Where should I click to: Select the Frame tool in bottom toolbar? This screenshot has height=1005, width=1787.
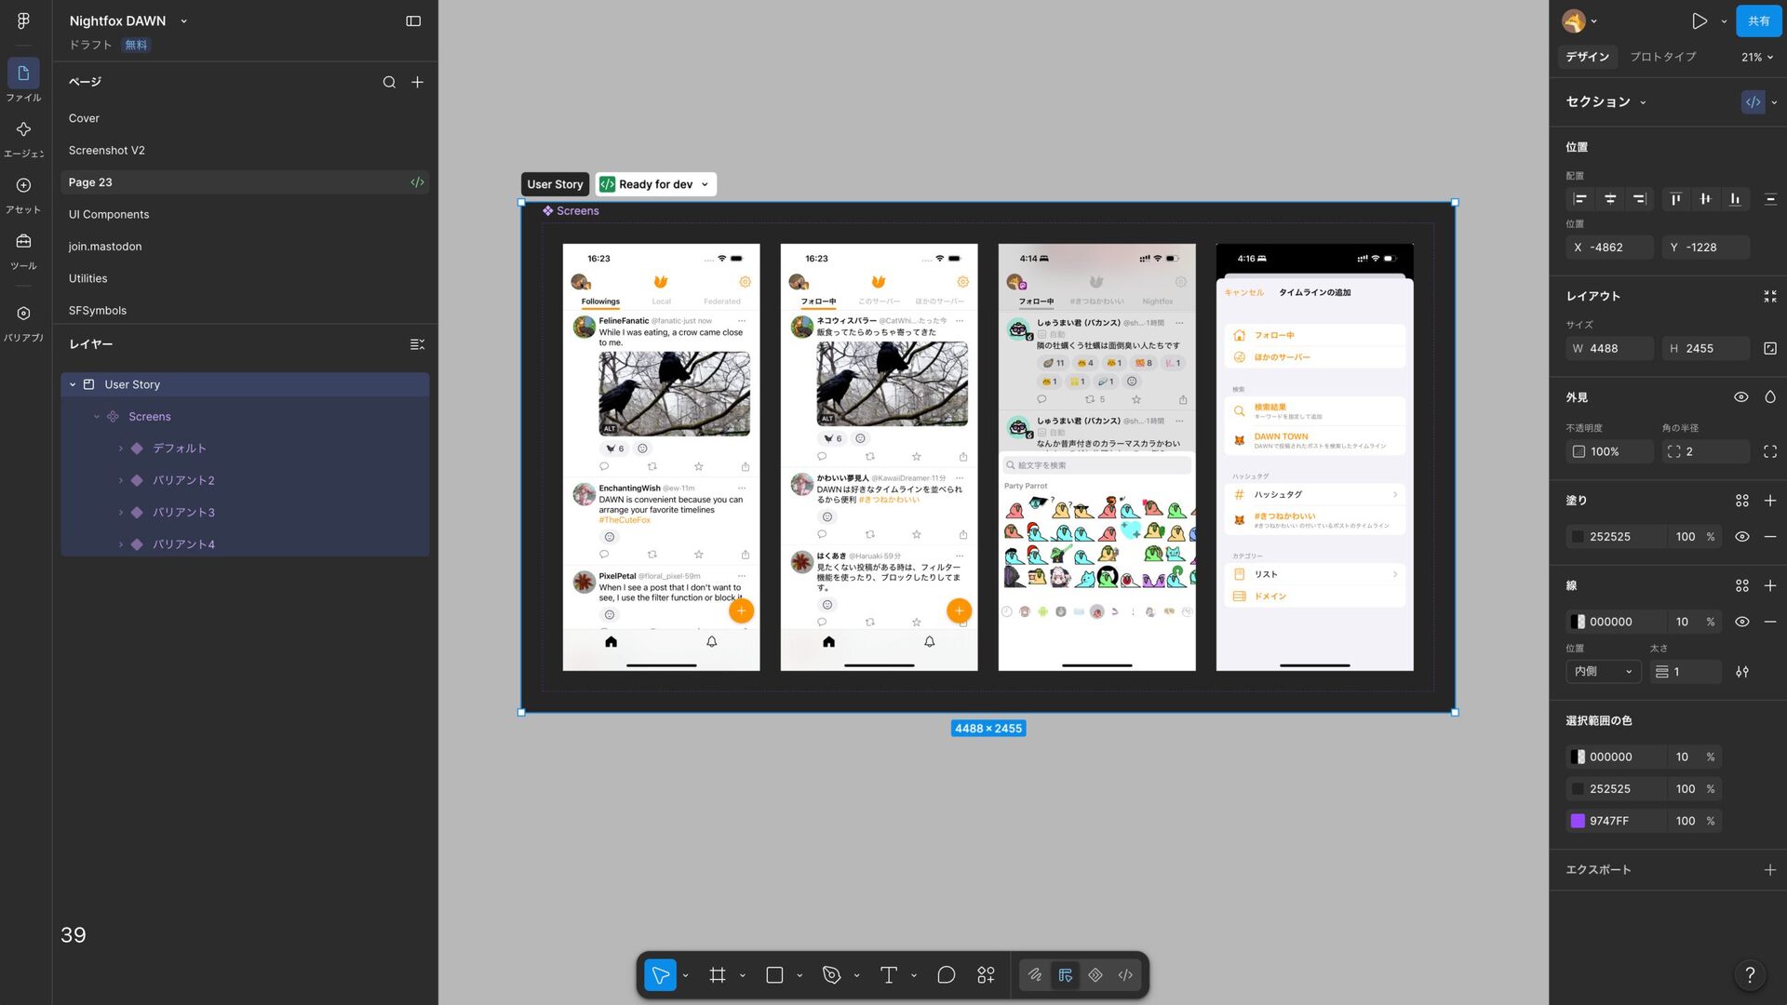[x=717, y=974]
